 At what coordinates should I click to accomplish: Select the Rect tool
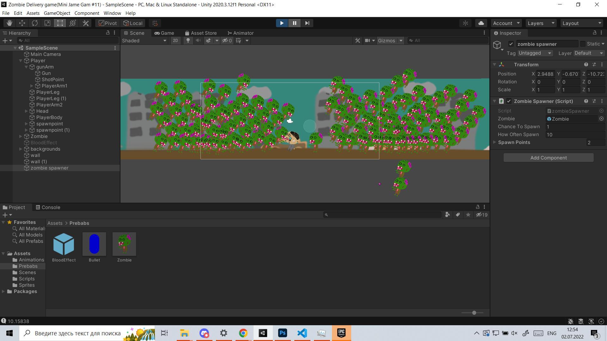pos(60,23)
